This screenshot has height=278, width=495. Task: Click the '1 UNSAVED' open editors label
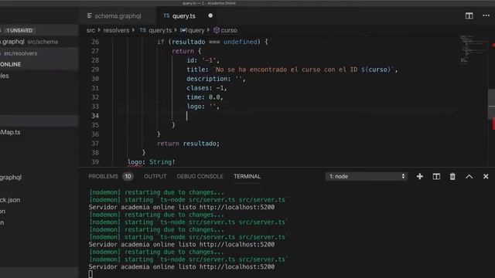19,30
